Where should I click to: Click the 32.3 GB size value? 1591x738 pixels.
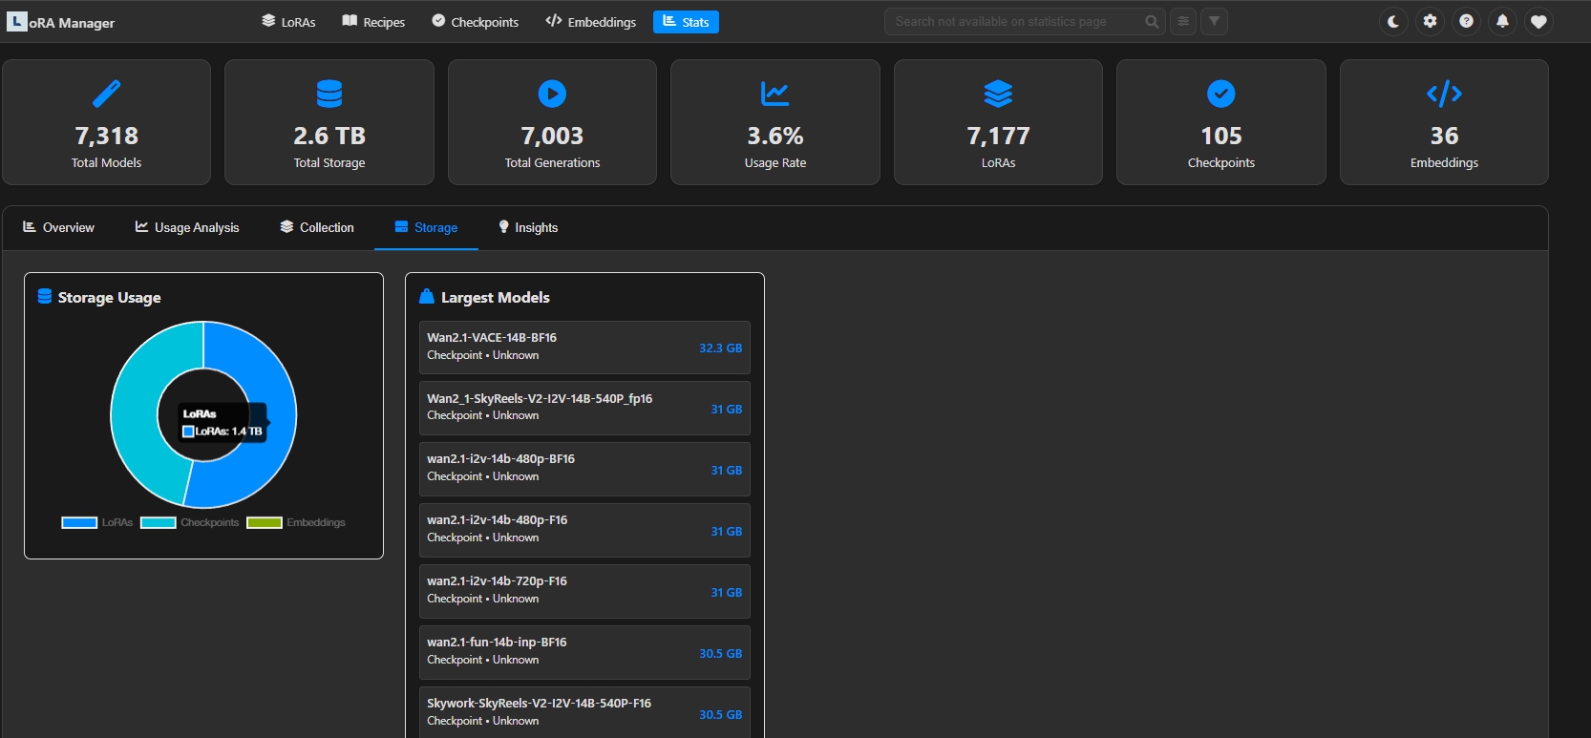[720, 348]
